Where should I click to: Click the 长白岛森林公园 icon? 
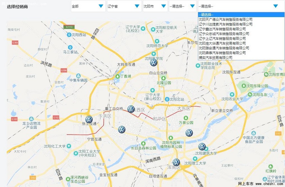144,144
